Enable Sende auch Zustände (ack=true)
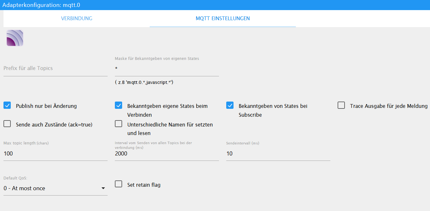The width and height of the screenshot is (430, 211). pos(7,124)
